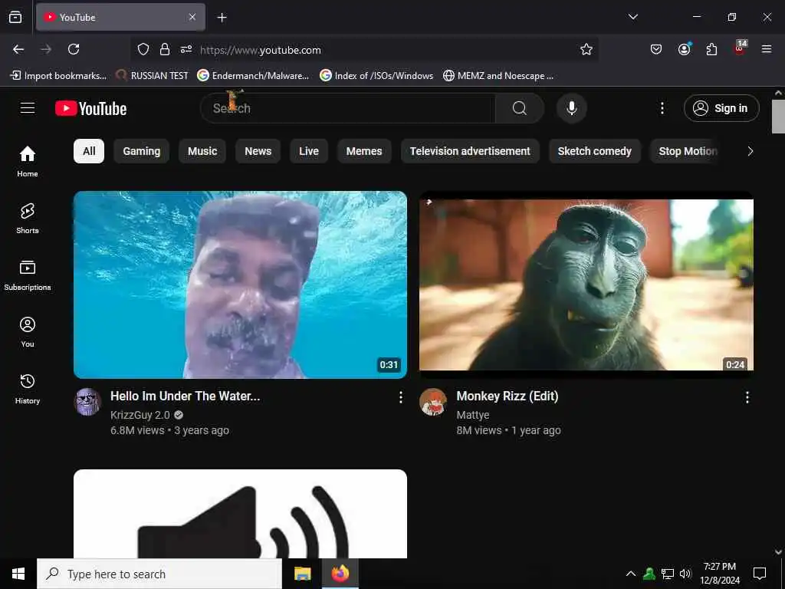The image size is (785, 589).
Task: Open RUSSIAN TEST bookmark
Action: pos(153,76)
